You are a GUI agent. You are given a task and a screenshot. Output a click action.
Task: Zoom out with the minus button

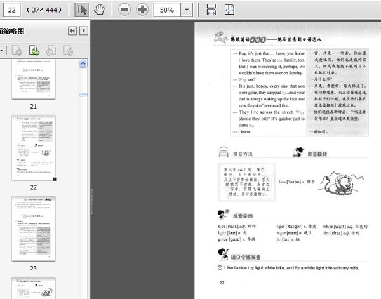pyautogui.click(x=124, y=10)
